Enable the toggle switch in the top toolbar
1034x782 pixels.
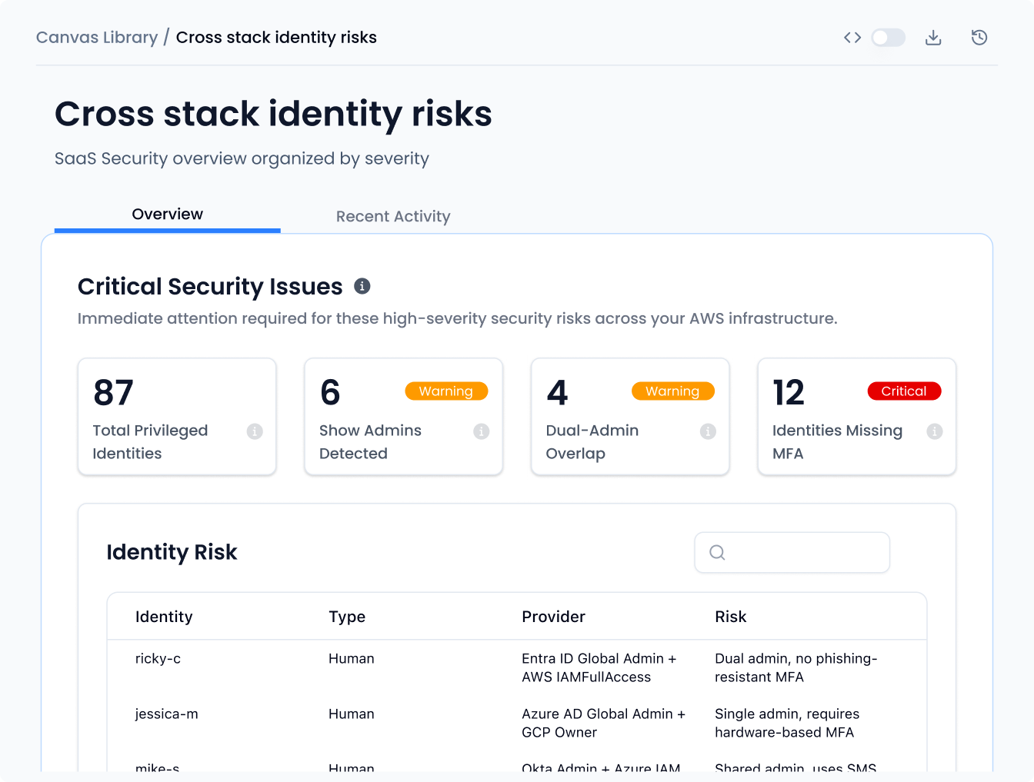(888, 37)
